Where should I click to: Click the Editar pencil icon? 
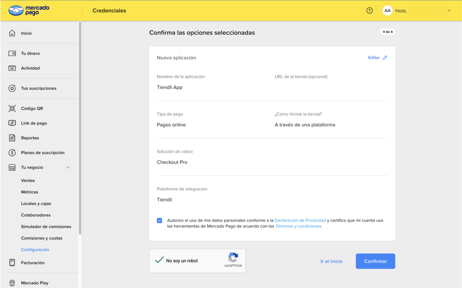385,57
